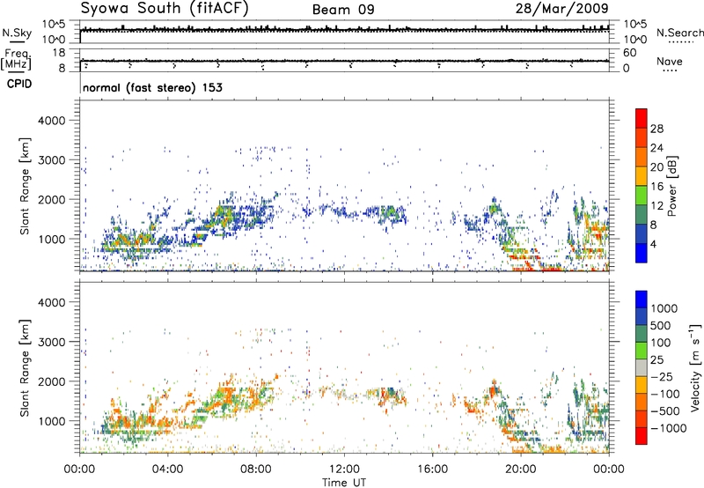
Task: Select the 'normal (fast stereo) 153' mode text
Action: [x=152, y=87]
